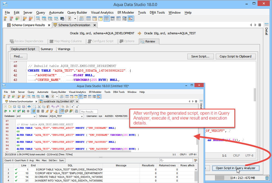Click the purple Redo arrow icon
The image size is (272, 183).
pos(57,107)
